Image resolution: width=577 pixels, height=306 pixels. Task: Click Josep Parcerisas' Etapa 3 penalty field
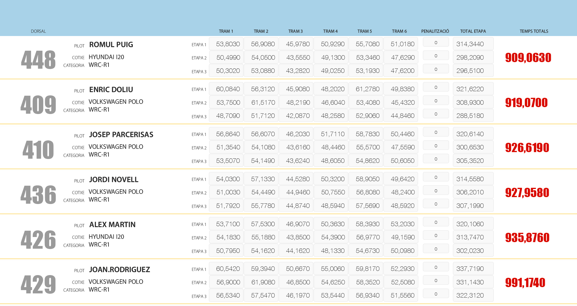click(x=436, y=159)
